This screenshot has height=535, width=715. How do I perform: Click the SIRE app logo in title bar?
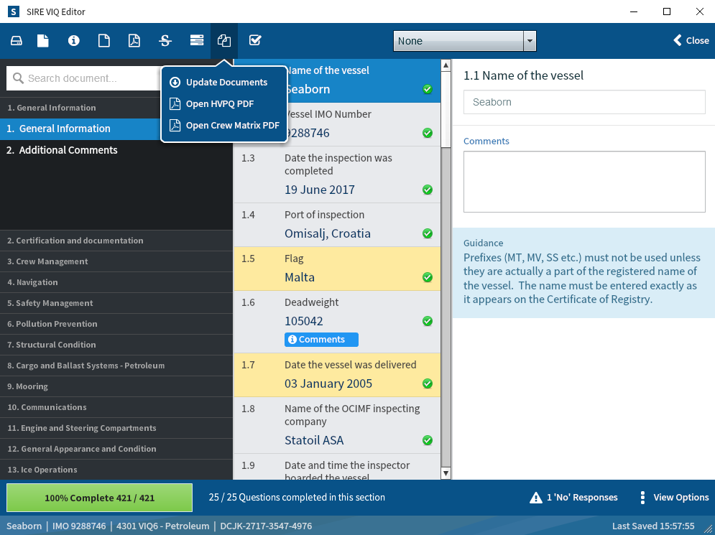(13, 11)
